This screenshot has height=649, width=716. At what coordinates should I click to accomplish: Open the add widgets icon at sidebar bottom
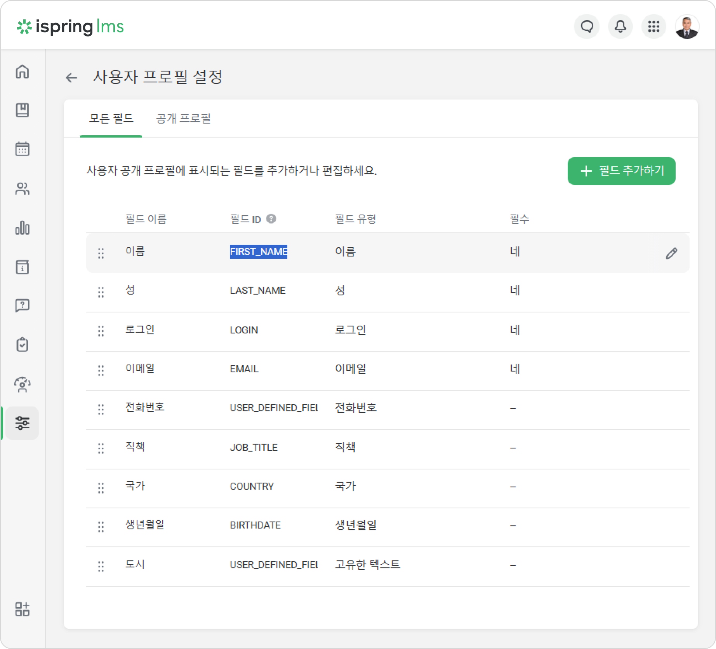pyautogui.click(x=23, y=609)
